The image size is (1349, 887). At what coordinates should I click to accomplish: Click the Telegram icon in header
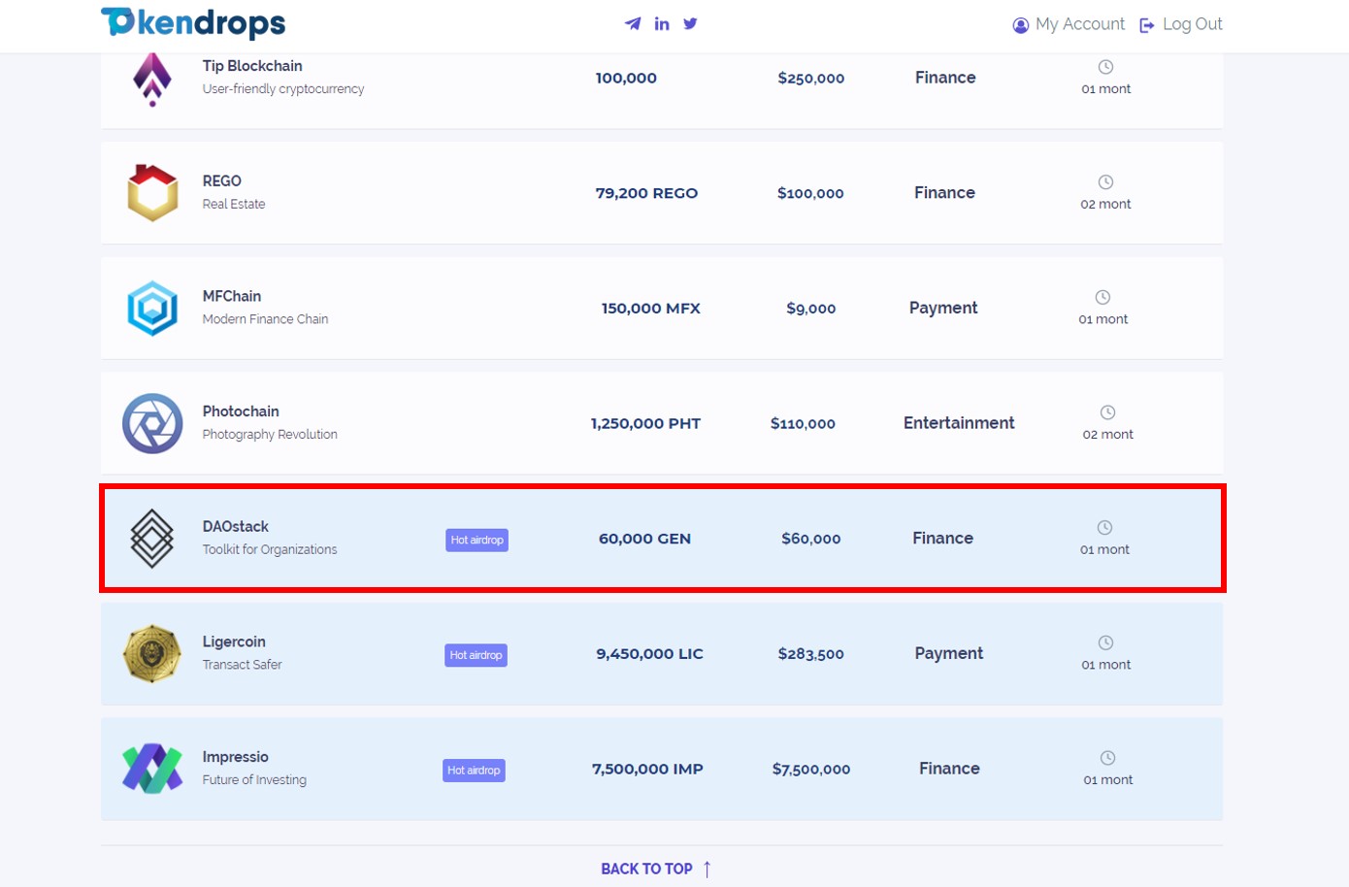click(633, 23)
